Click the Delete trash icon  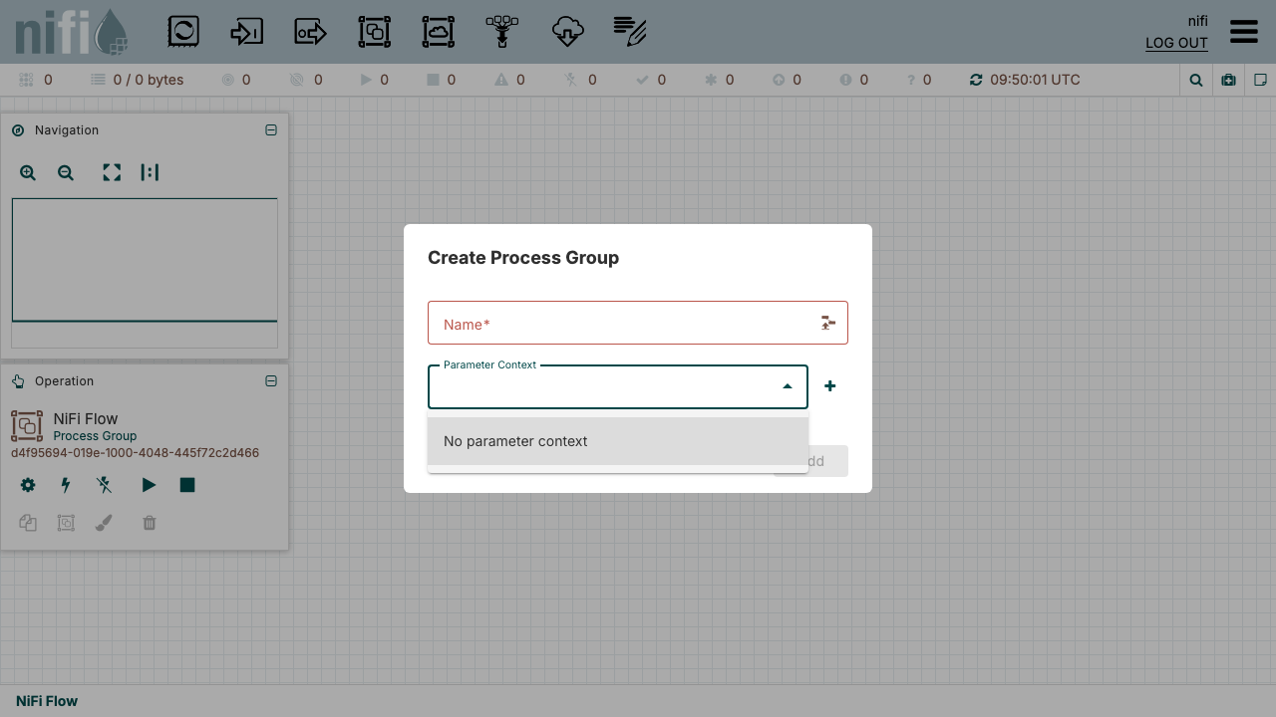point(150,523)
